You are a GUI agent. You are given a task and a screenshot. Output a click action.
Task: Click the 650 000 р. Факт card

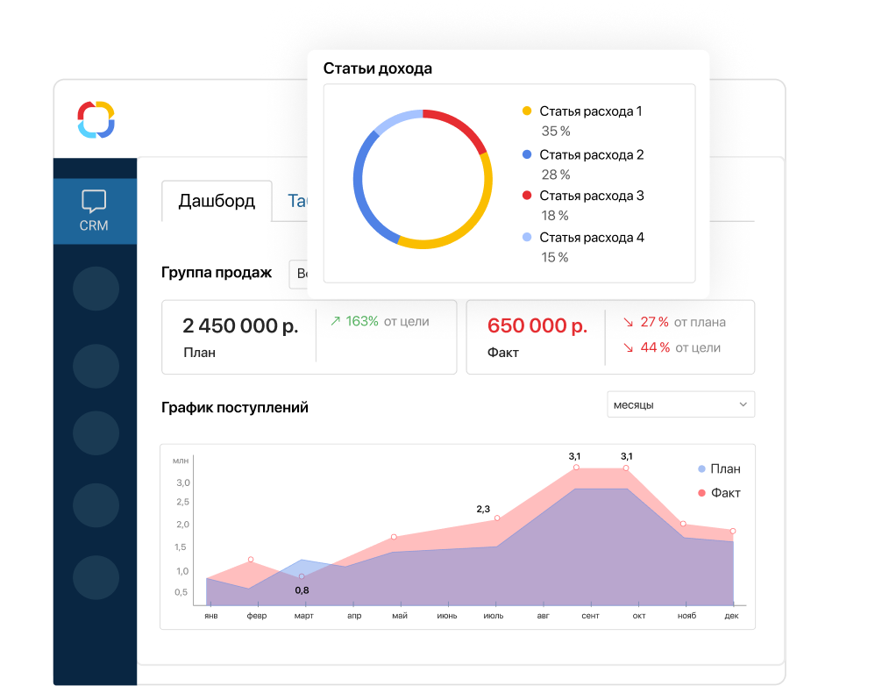pyautogui.click(x=537, y=337)
